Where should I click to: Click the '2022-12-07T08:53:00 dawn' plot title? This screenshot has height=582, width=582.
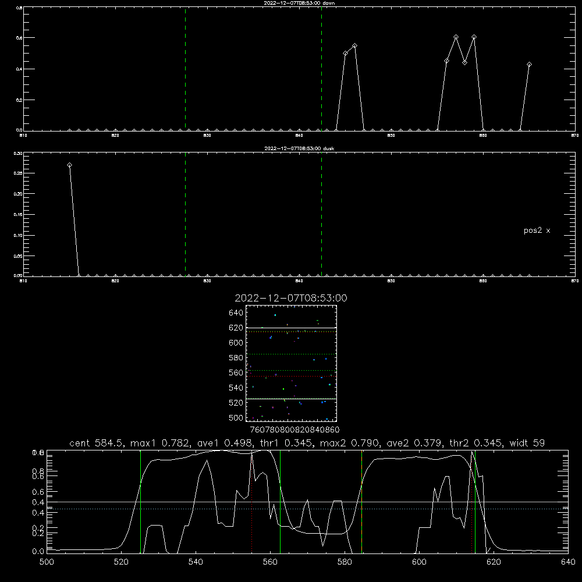click(x=299, y=3)
